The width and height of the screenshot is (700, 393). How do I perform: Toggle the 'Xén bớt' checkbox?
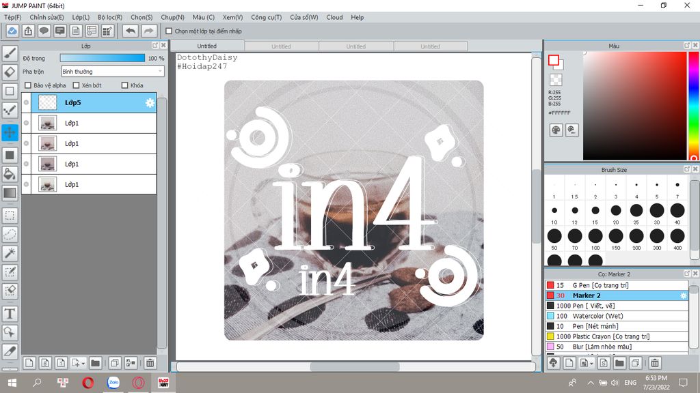[76, 85]
